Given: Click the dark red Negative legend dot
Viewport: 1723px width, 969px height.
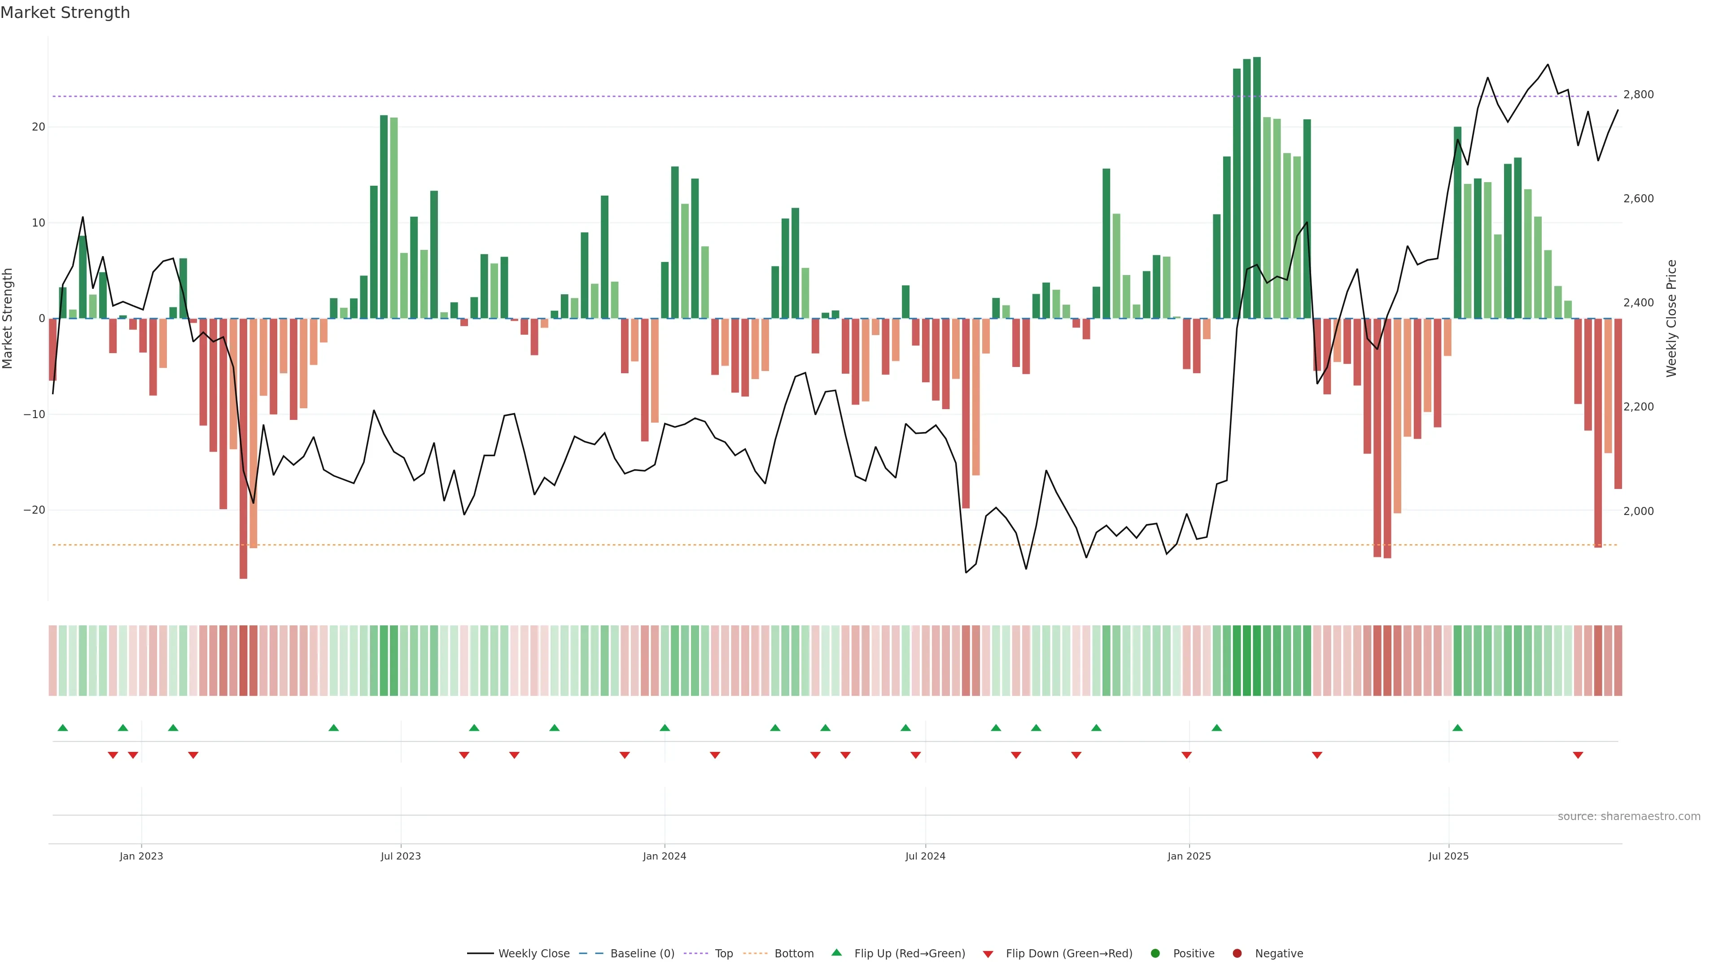Looking at the screenshot, I should (x=1237, y=953).
